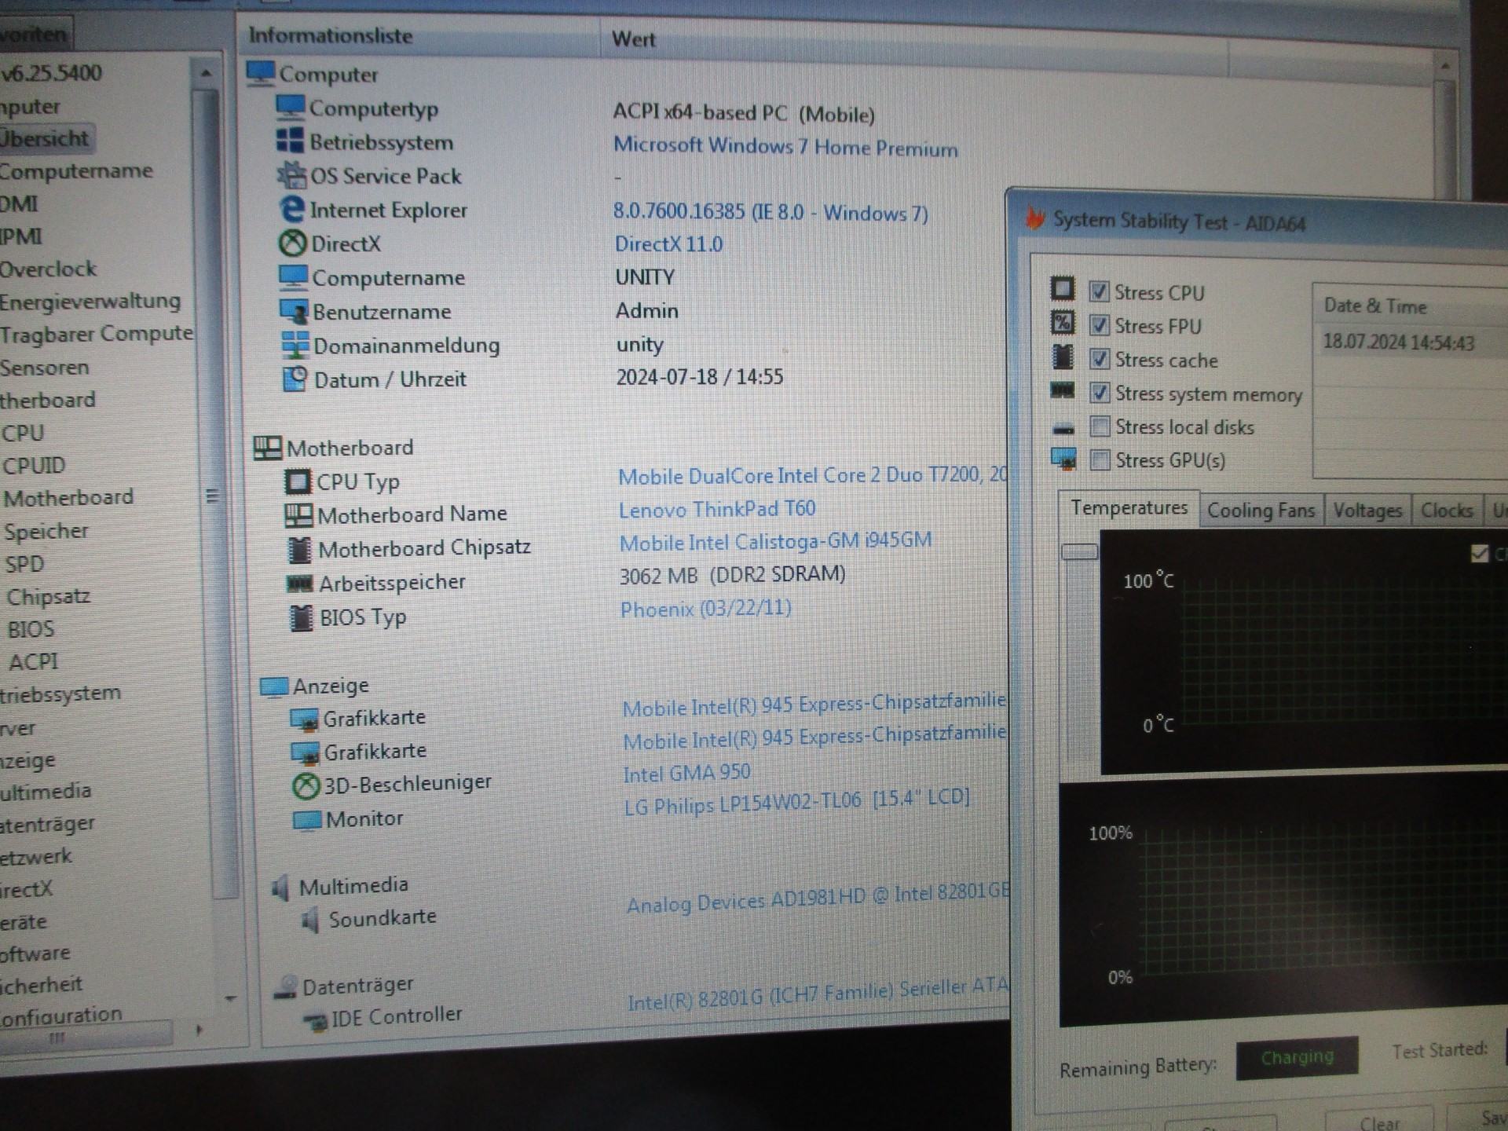Click the Anzeige section monitor icon
The image size is (1508, 1131).
click(x=274, y=687)
